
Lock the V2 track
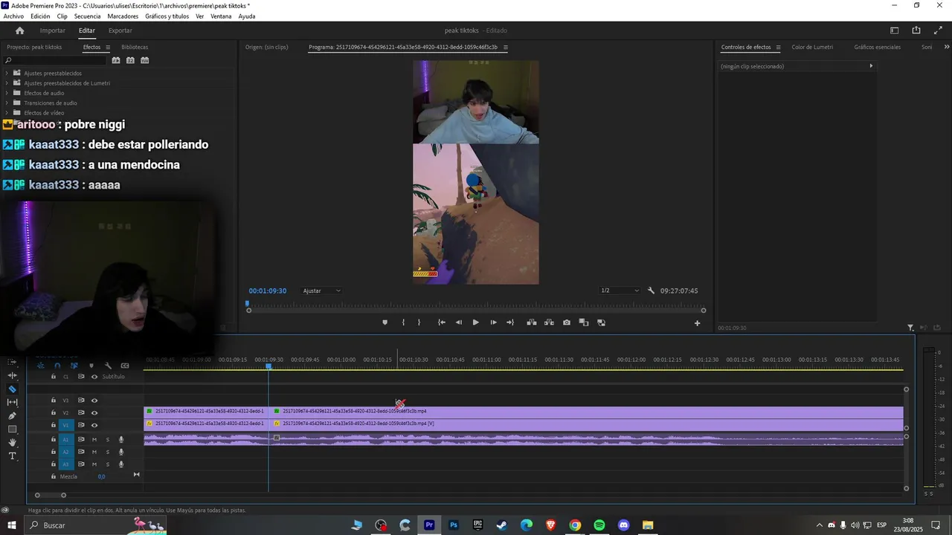click(x=53, y=412)
